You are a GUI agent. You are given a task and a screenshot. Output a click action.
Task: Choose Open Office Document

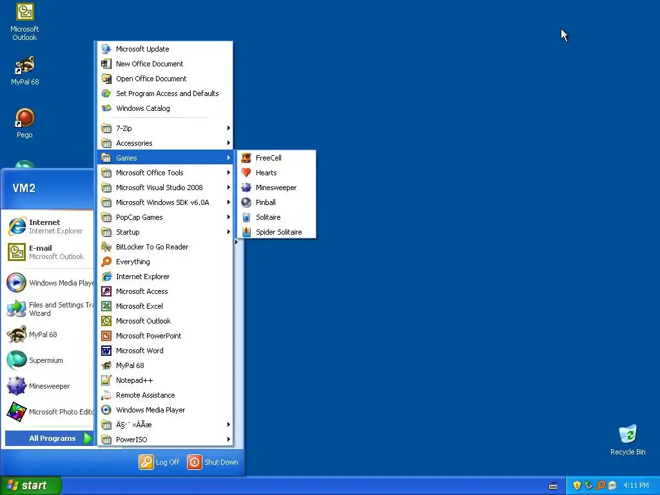tap(165, 79)
